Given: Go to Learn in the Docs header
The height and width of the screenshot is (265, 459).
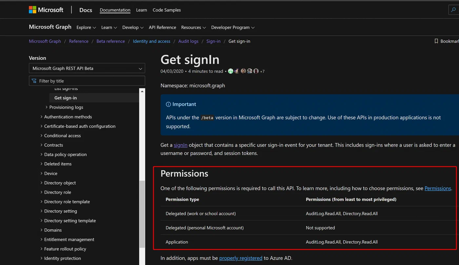Looking at the screenshot, I should click(141, 10).
